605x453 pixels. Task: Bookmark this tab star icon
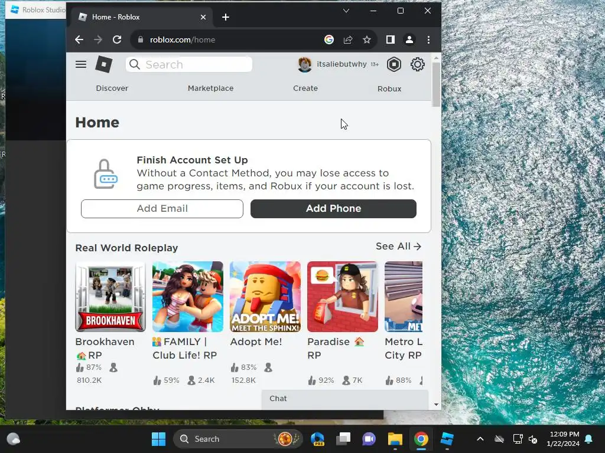[x=367, y=40]
